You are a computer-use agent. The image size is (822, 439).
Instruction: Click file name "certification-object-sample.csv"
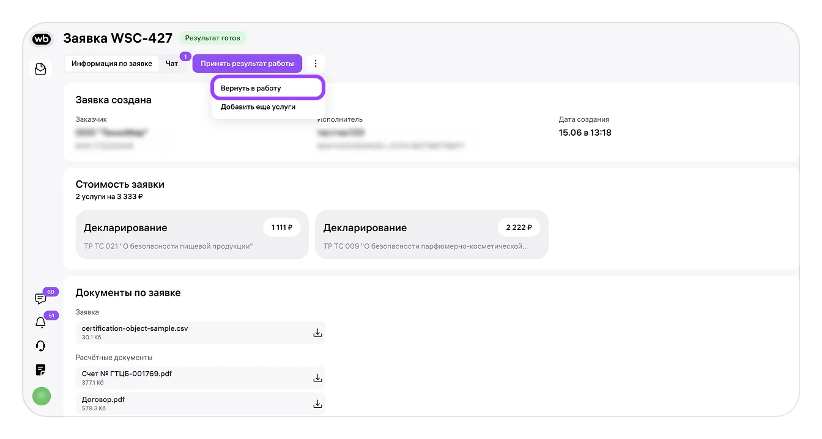[x=135, y=328]
